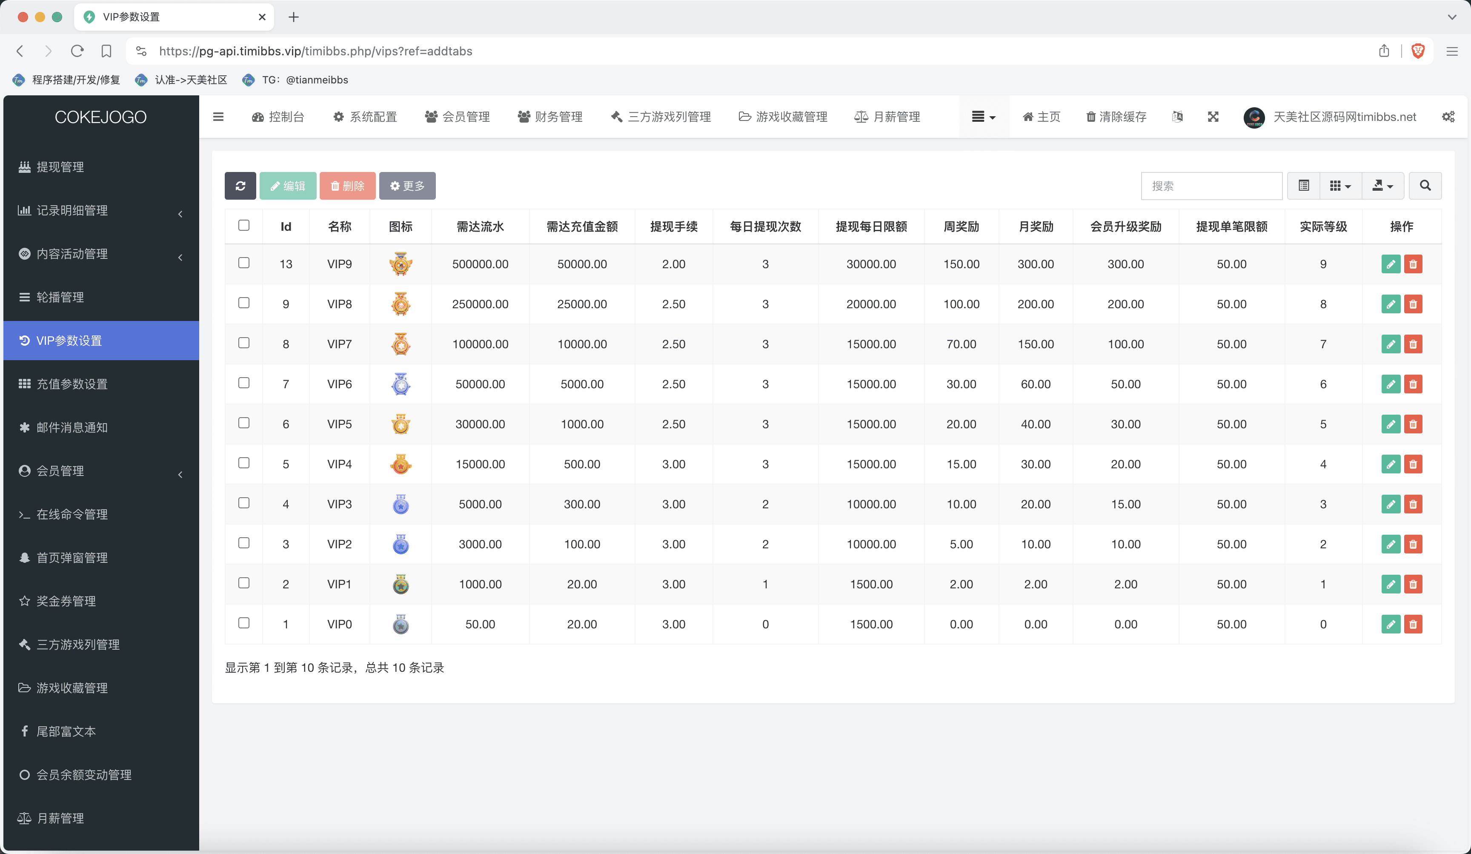This screenshot has width=1471, height=854.
Task: Check the select-all checkbox in table header
Action: pos(244,225)
